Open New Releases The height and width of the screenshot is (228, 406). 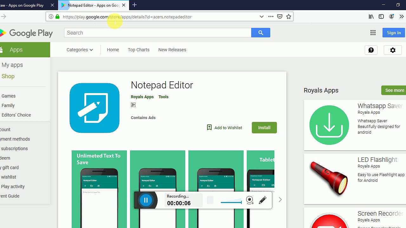tap(172, 50)
